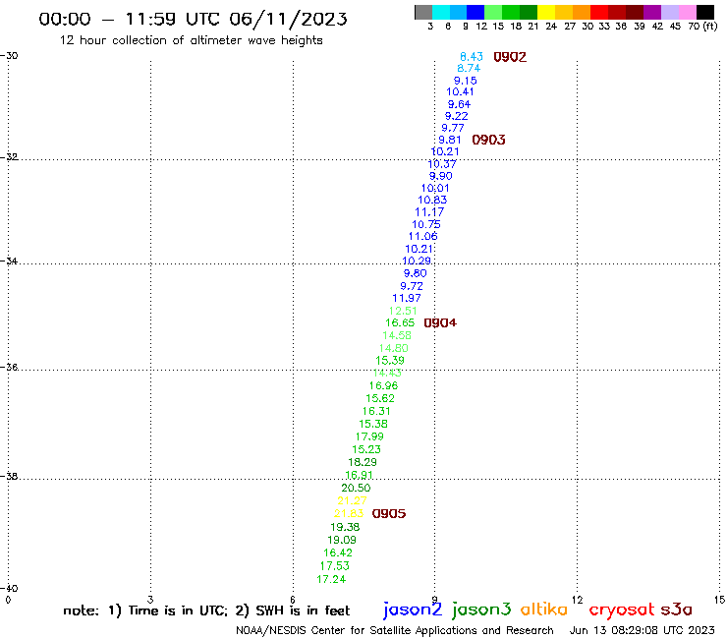Click the -40 latitude axis label

click(x=9, y=589)
